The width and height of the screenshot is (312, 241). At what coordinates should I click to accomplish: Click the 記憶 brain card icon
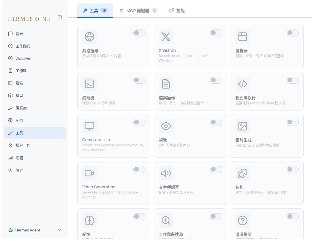pyautogui.click(x=89, y=220)
